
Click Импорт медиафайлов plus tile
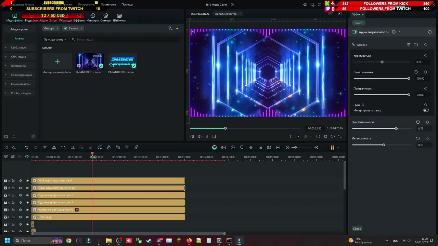point(57,61)
